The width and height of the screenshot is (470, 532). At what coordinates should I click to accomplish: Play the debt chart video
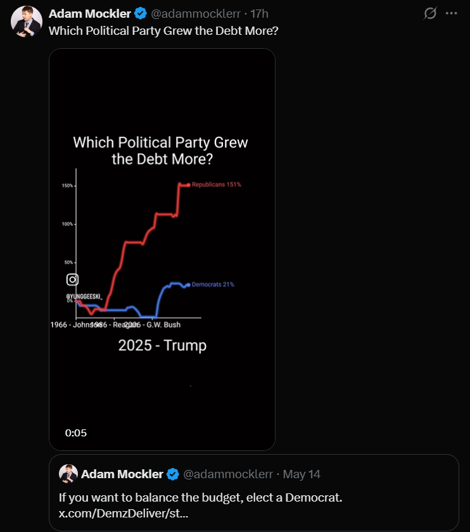(x=162, y=250)
